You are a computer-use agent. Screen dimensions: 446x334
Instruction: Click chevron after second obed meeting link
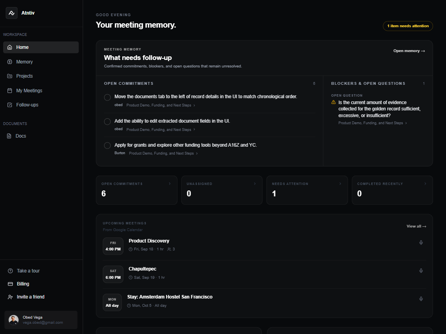[194, 129]
